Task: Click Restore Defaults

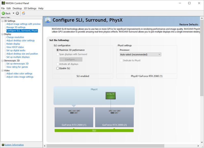Action: pyautogui.click(x=189, y=25)
